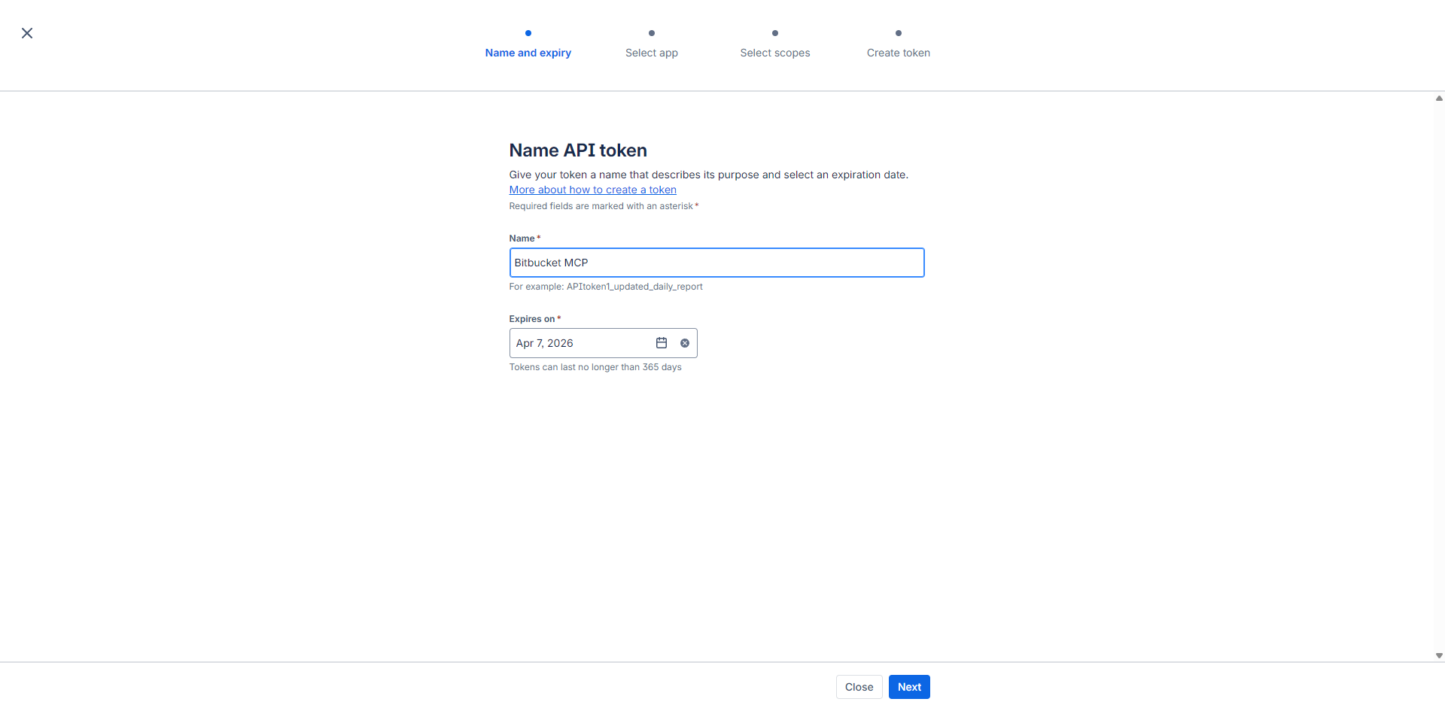Open the calendar date picker icon

[x=662, y=343]
